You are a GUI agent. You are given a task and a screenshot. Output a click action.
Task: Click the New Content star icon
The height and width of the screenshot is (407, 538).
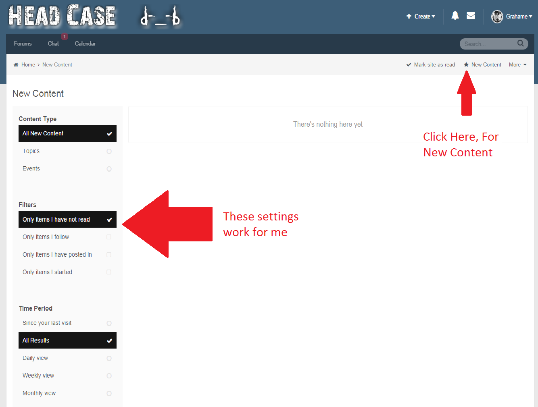pyautogui.click(x=466, y=65)
